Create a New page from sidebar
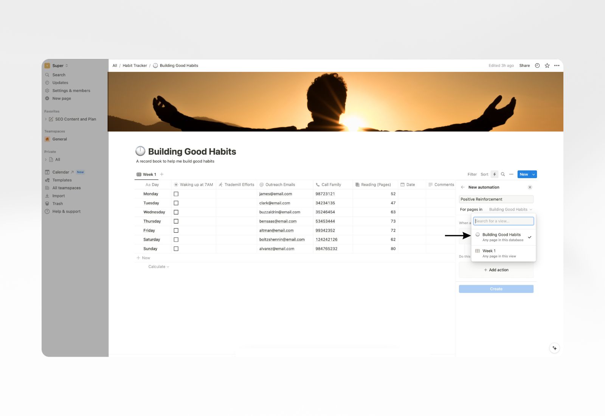The image size is (605, 416). [x=62, y=98]
